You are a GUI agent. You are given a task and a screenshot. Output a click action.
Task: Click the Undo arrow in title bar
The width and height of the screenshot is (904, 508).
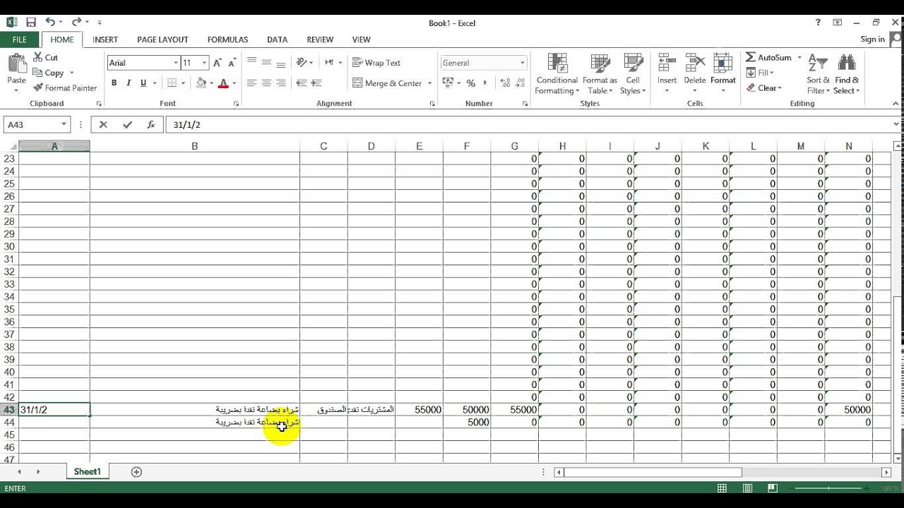[50, 23]
